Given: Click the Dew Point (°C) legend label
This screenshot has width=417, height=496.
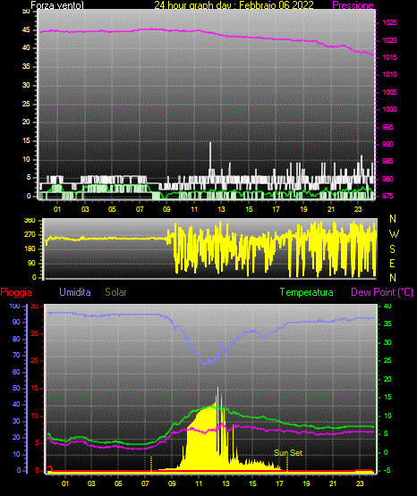Looking at the screenshot, I should [382, 292].
